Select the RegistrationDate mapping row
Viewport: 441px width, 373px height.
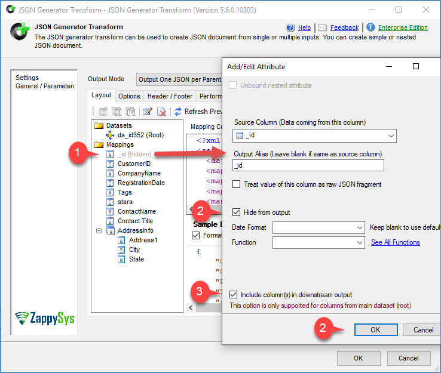(x=141, y=183)
